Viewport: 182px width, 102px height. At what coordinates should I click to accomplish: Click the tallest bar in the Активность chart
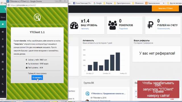[118, 61]
